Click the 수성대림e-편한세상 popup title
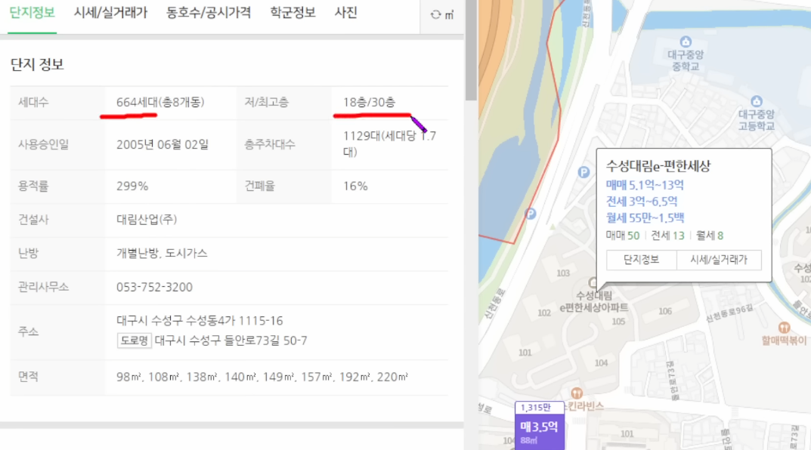The height and width of the screenshot is (450, 811). [x=658, y=166]
